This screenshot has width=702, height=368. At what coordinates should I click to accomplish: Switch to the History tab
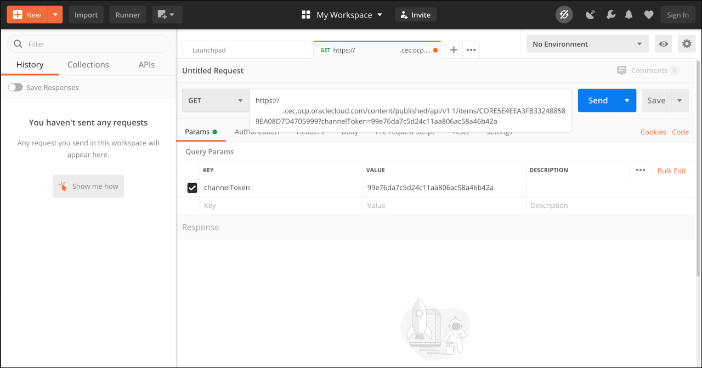(x=30, y=65)
